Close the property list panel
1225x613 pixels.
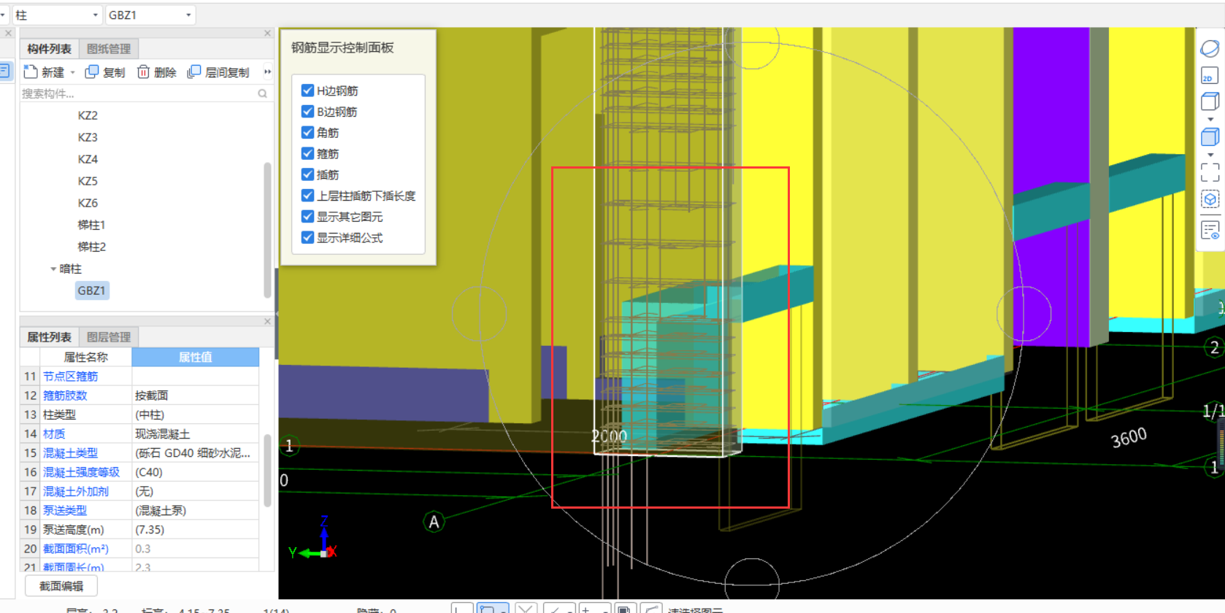[267, 322]
